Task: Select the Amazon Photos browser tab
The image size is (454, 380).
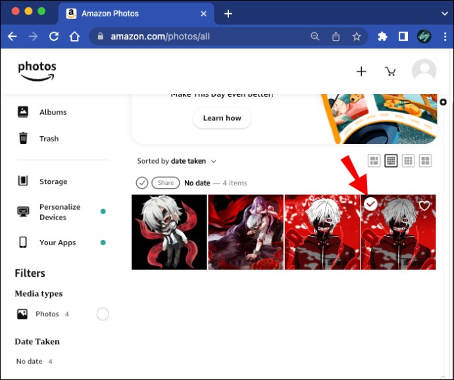Action: pos(136,14)
